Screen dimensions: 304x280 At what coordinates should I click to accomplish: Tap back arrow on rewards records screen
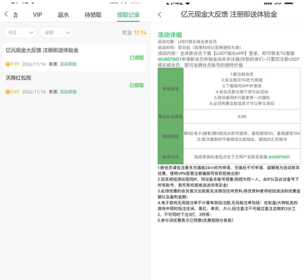[6, 14]
